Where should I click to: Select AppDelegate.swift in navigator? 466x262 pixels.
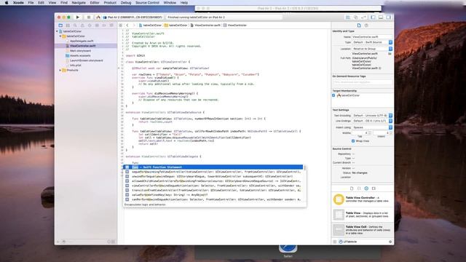point(82,41)
